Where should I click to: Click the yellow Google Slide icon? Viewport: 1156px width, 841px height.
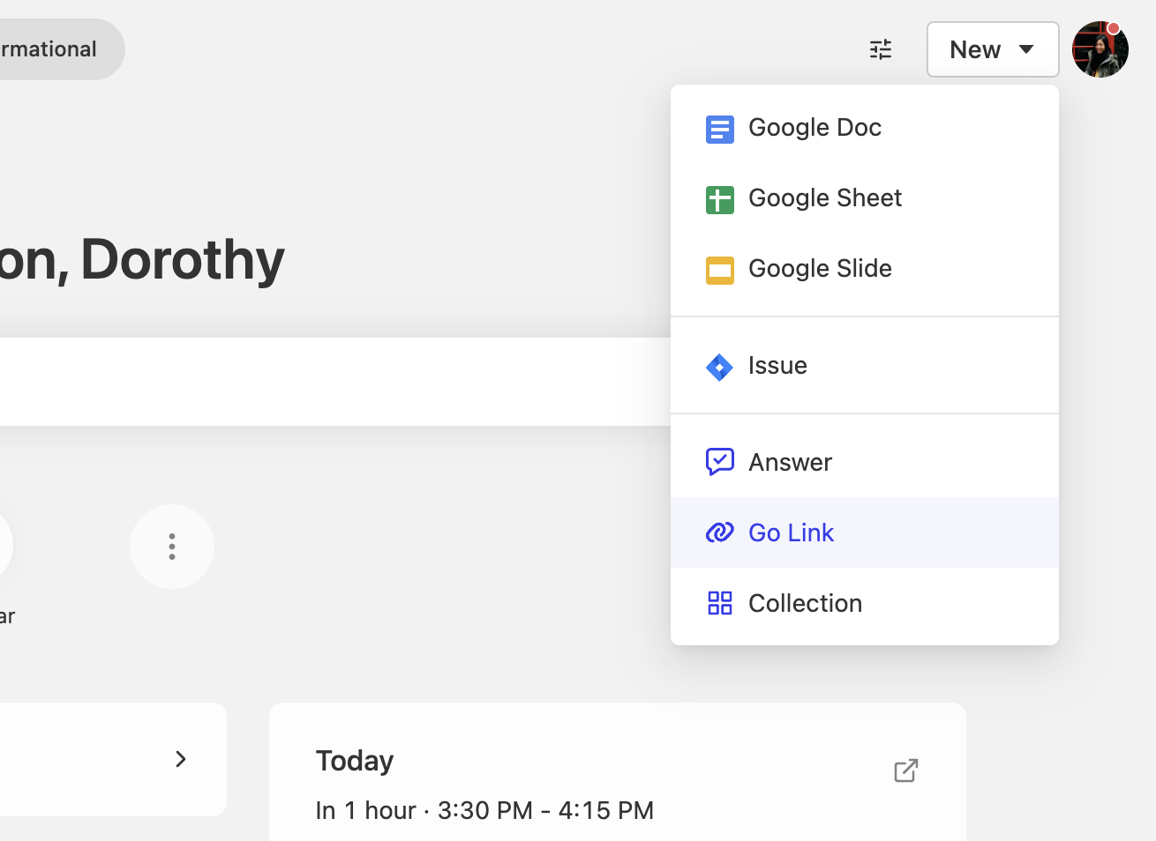tap(719, 270)
